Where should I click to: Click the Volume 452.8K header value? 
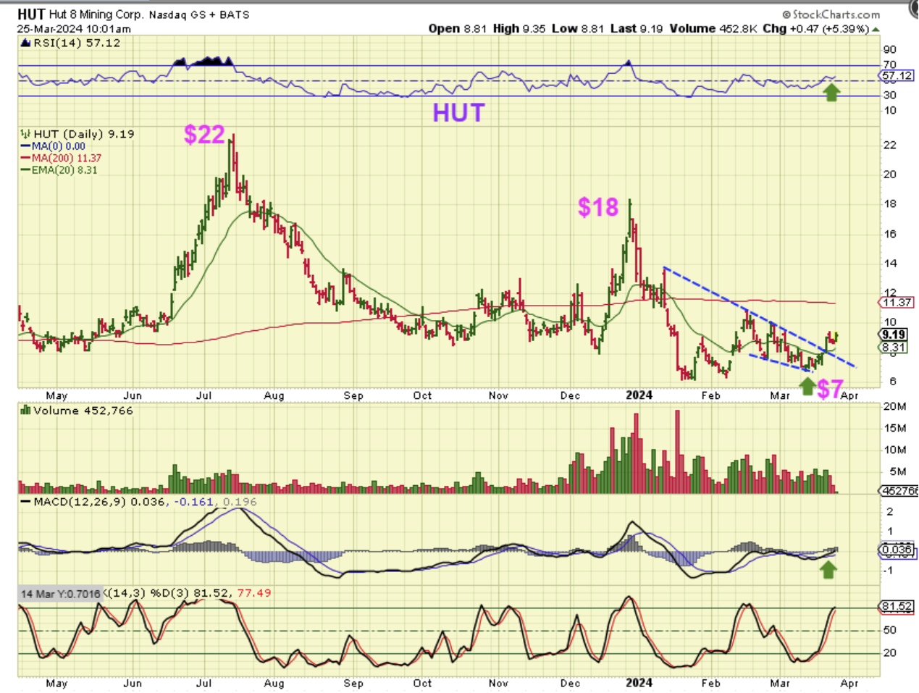(713, 29)
